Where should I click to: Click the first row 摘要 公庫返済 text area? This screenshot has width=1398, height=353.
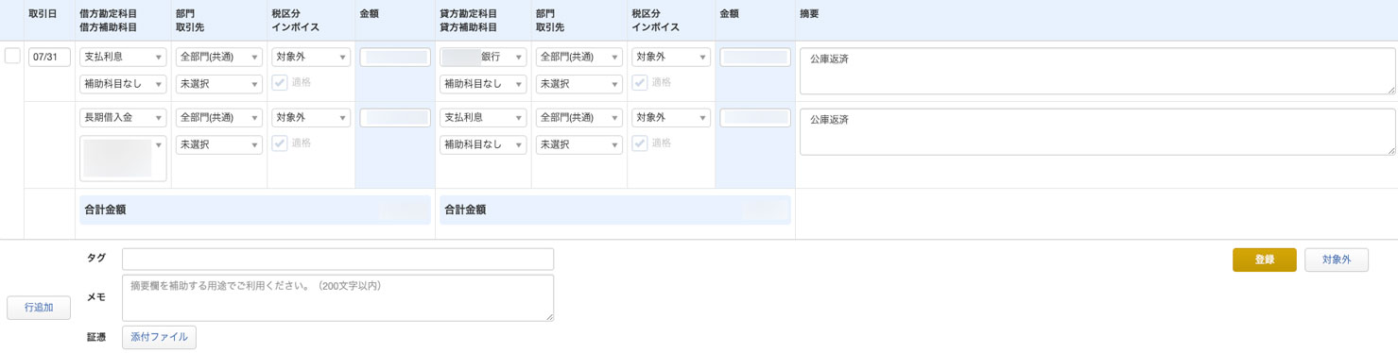1097,72
